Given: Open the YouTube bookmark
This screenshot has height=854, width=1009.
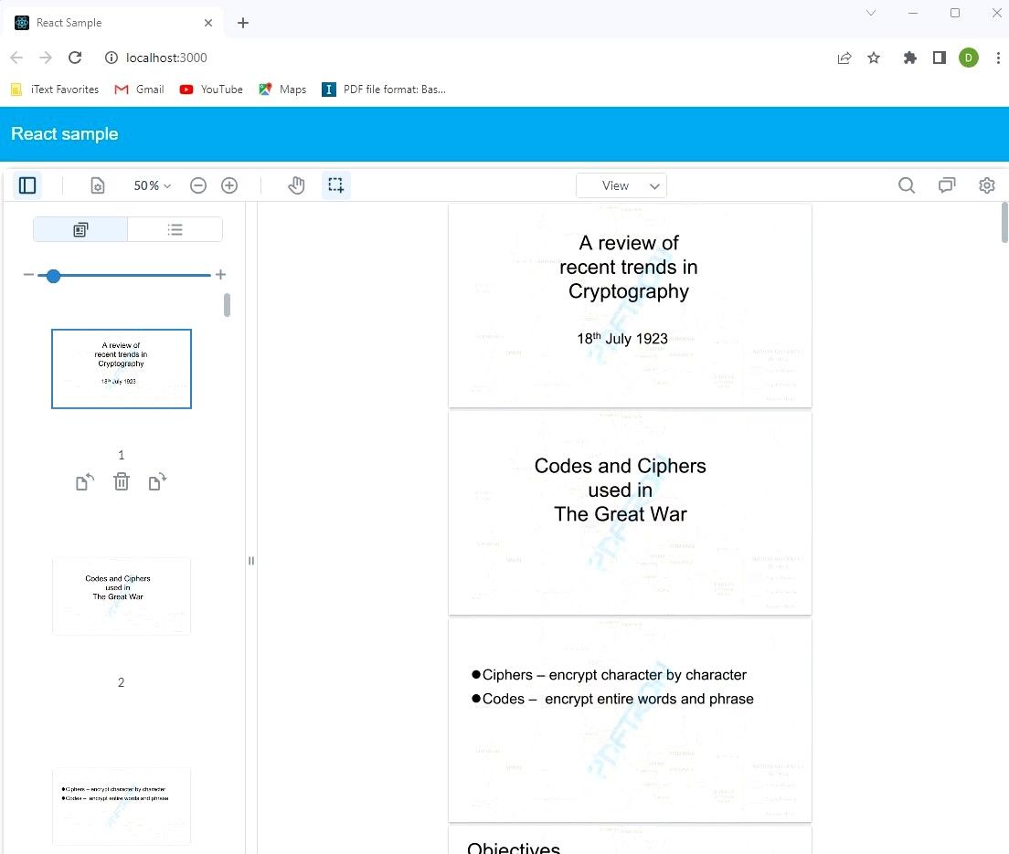Looking at the screenshot, I should point(210,89).
